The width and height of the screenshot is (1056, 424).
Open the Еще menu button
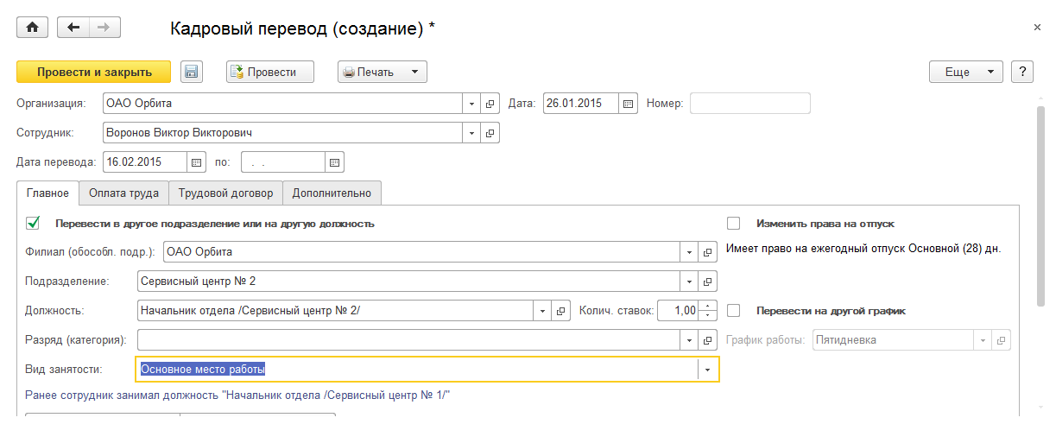[965, 72]
